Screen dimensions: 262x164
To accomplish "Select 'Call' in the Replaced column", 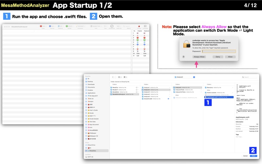I will click(x=145, y=56).
